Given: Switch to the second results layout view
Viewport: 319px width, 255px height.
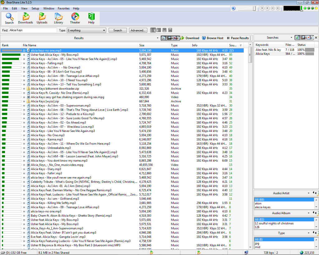Looking at the screenshot, I should click(159, 30).
